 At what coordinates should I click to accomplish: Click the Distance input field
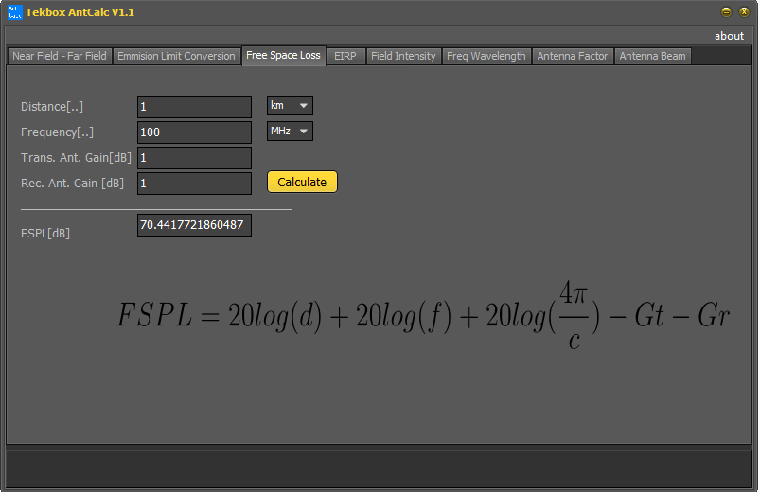tap(194, 107)
